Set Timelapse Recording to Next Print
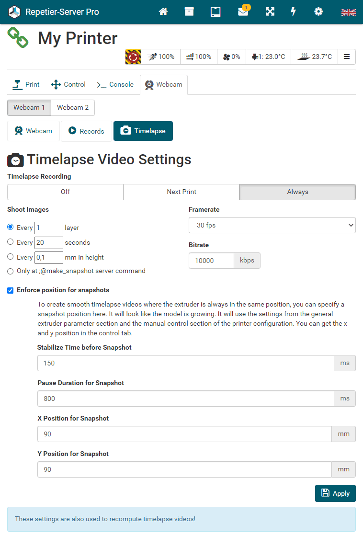 click(181, 192)
